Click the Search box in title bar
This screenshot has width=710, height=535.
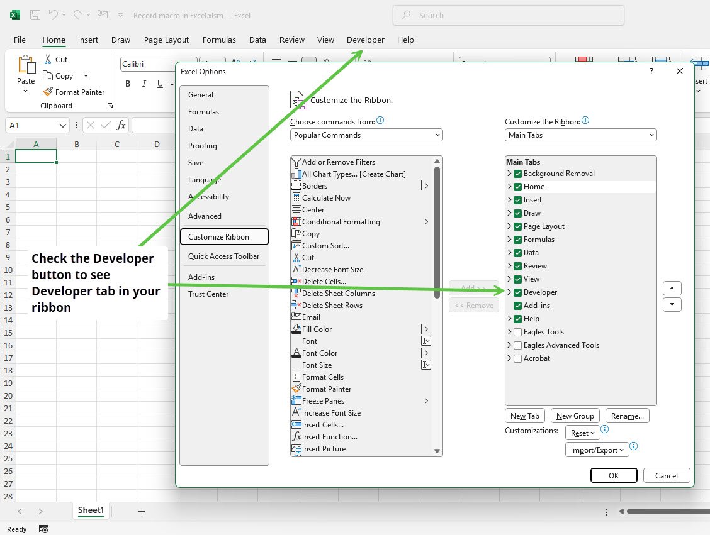(x=508, y=15)
